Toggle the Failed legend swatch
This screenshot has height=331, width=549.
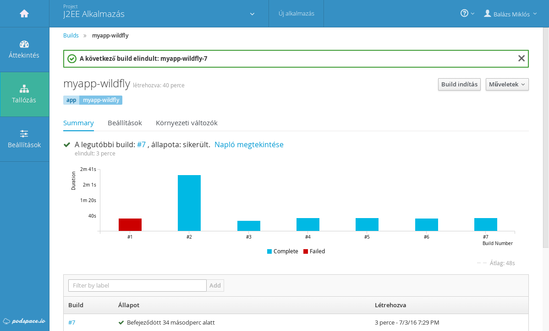click(x=306, y=251)
